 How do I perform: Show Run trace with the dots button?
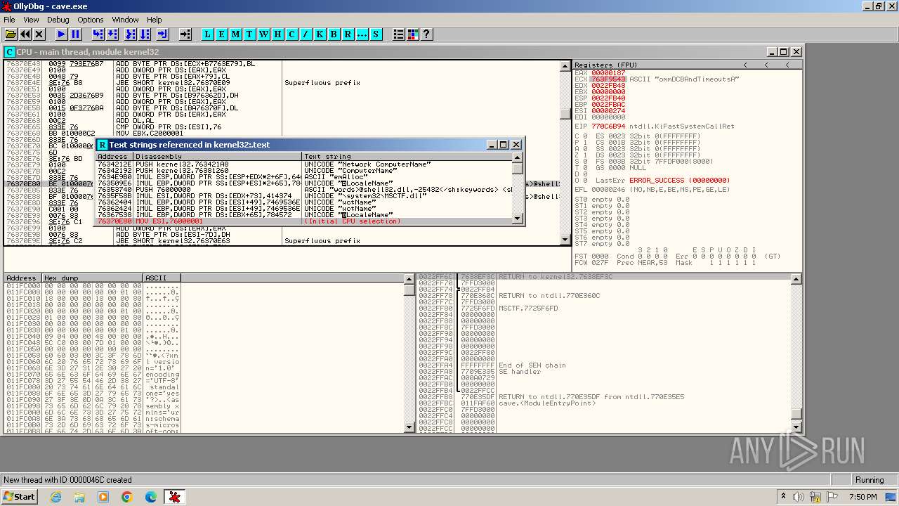tap(362, 34)
